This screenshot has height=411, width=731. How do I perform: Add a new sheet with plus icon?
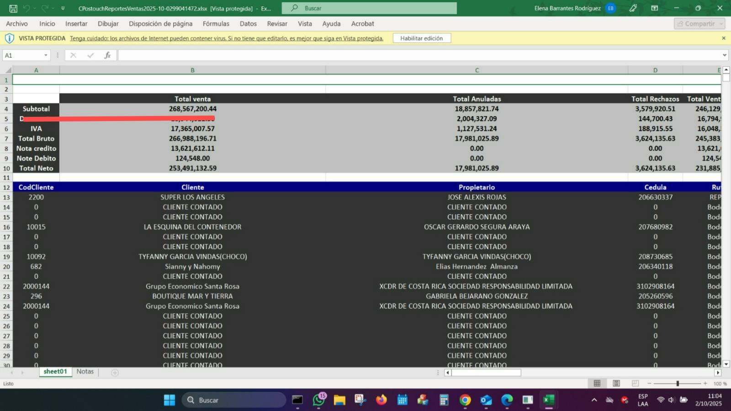pyautogui.click(x=115, y=373)
